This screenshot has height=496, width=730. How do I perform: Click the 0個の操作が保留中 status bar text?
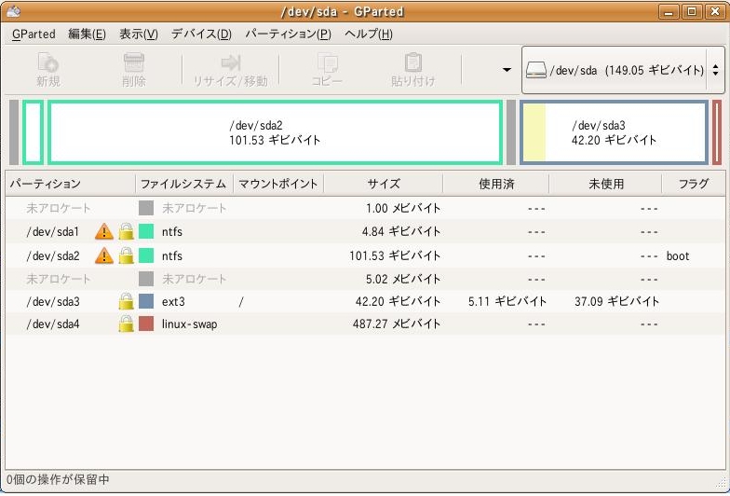(58, 479)
